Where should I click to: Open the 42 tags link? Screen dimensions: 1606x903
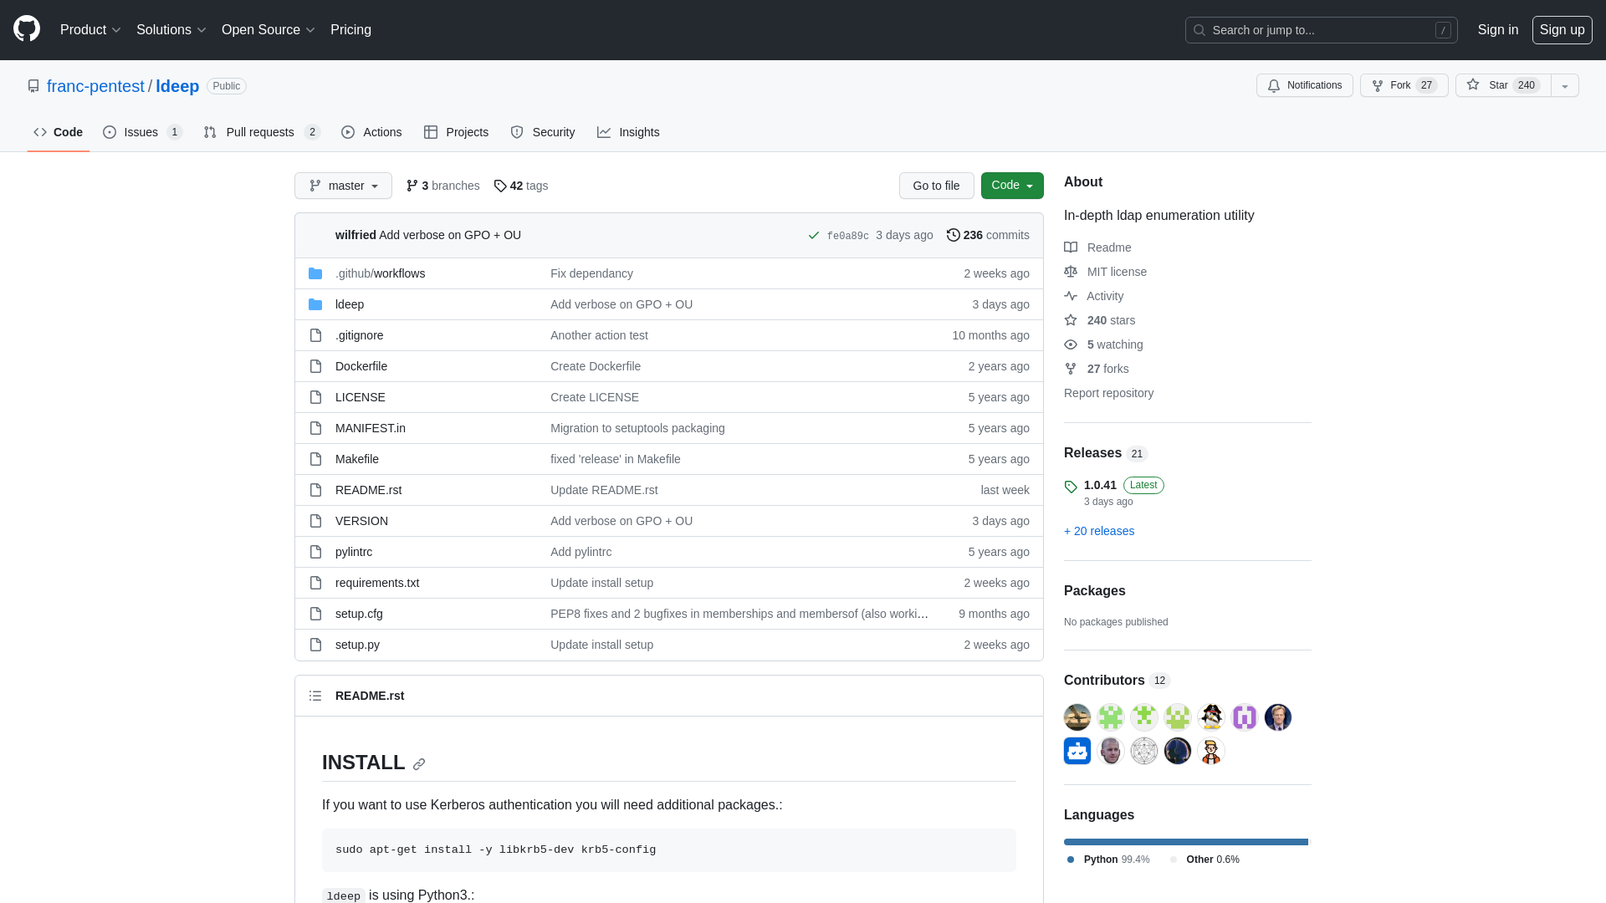(x=521, y=186)
